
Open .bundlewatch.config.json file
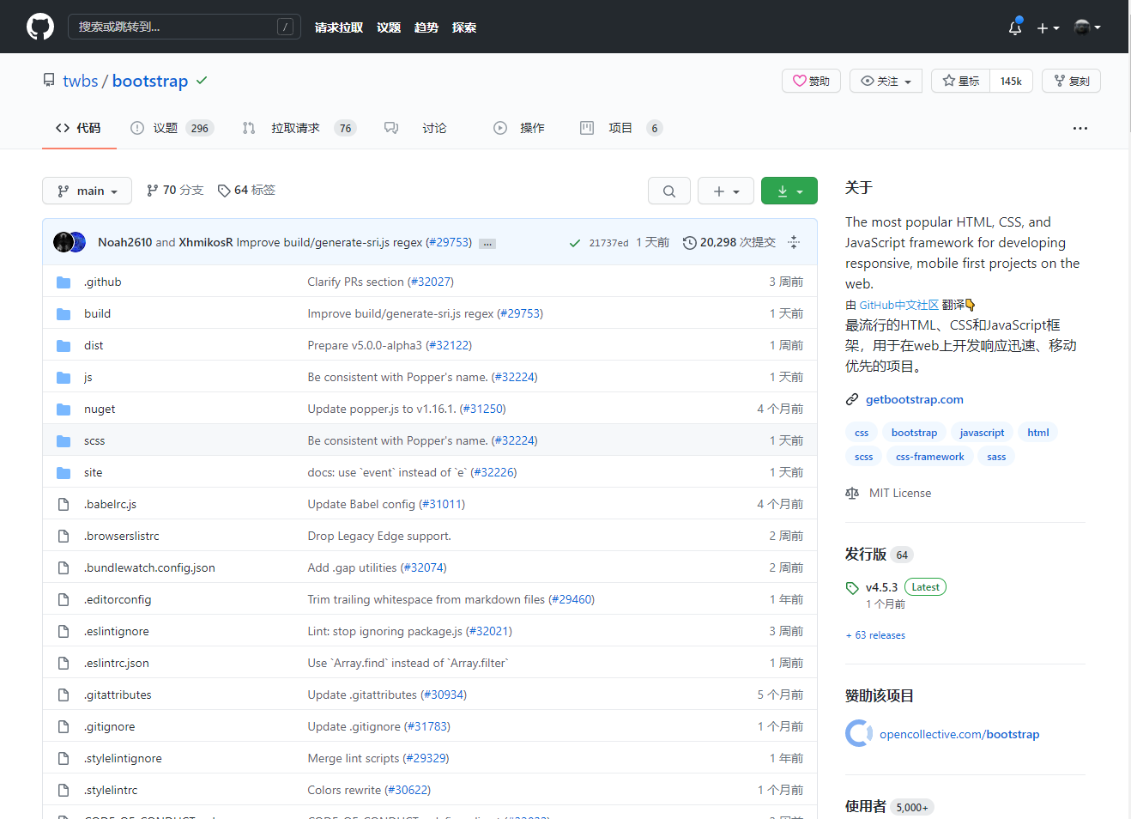tap(149, 567)
